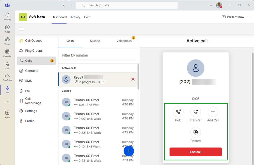Toggle the hamburger menu to collapse navigation

(21, 29)
